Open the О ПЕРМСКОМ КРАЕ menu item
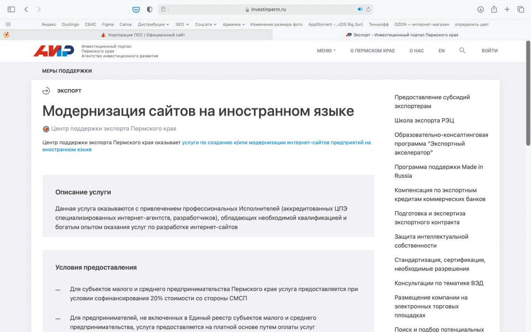The image size is (531, 332). [373, 51]
